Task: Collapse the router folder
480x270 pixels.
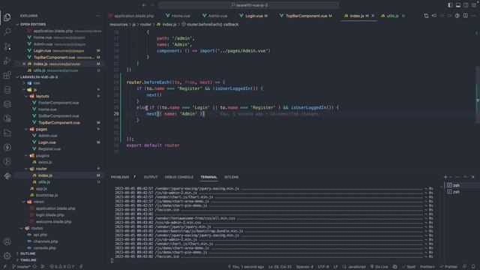Action: (41, 169)
